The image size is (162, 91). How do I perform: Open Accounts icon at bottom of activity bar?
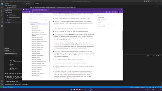[x=2, y=81]
